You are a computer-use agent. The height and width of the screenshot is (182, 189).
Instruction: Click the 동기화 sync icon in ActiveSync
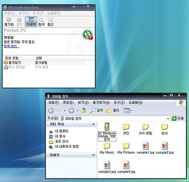click(x=9, y=22)
